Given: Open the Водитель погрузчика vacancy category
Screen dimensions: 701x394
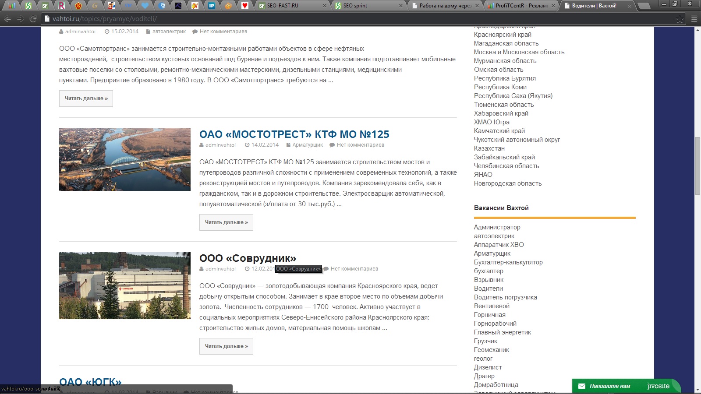Looking at the screenshot, I should [506, 297].
